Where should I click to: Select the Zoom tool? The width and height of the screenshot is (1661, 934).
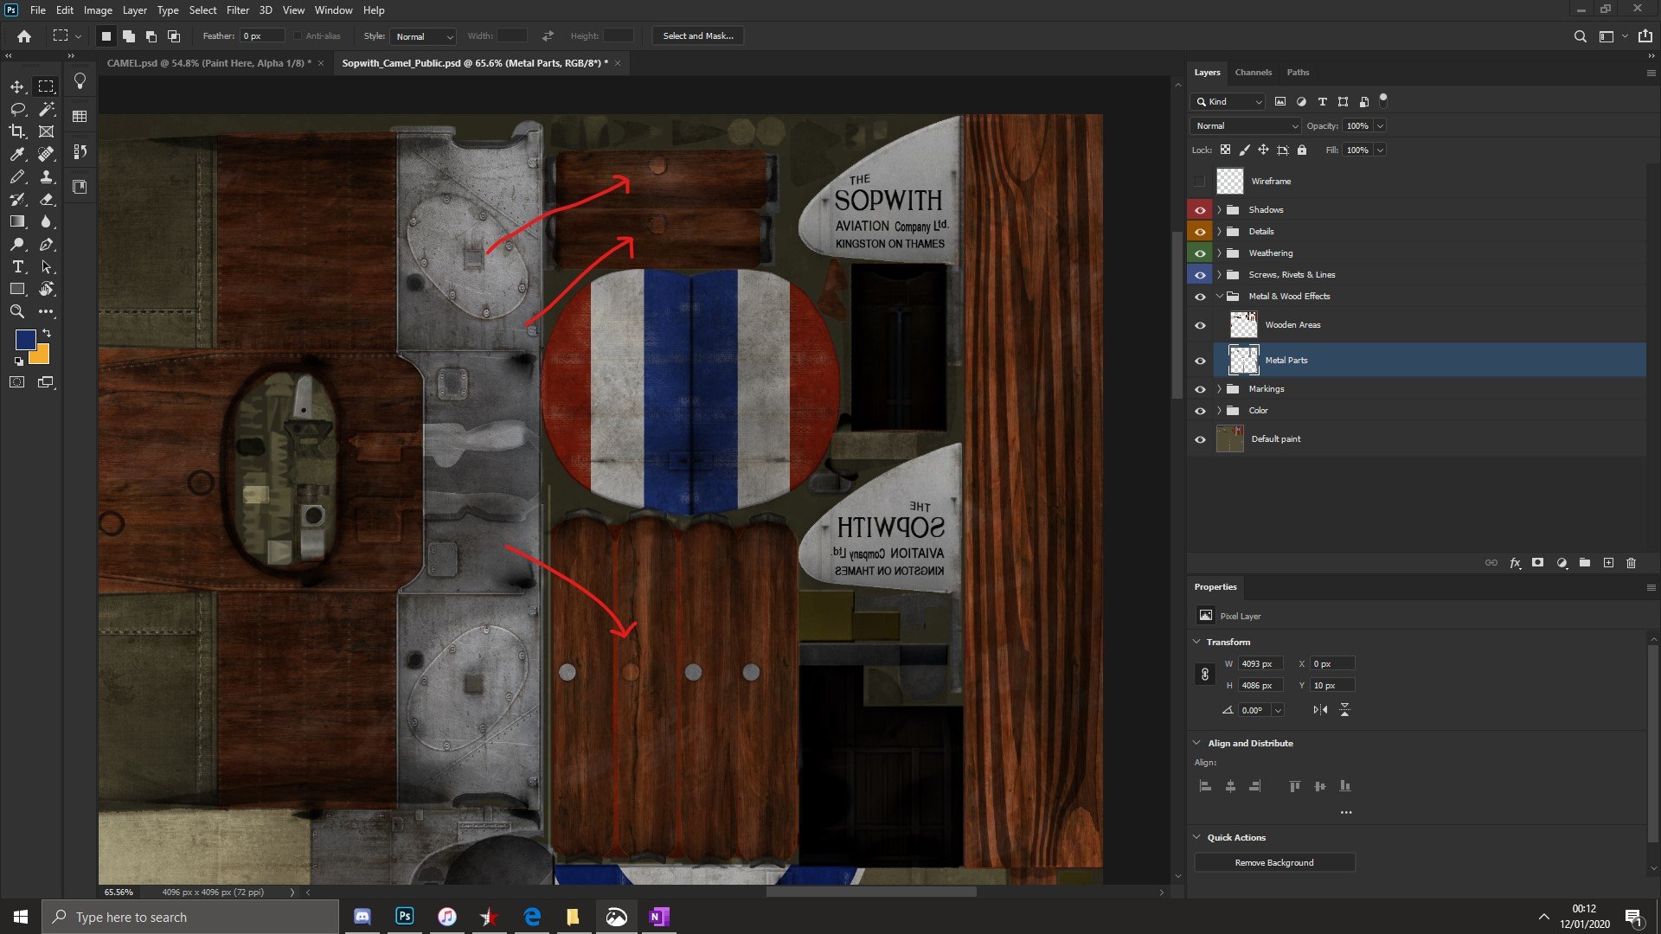click(17, 311)
